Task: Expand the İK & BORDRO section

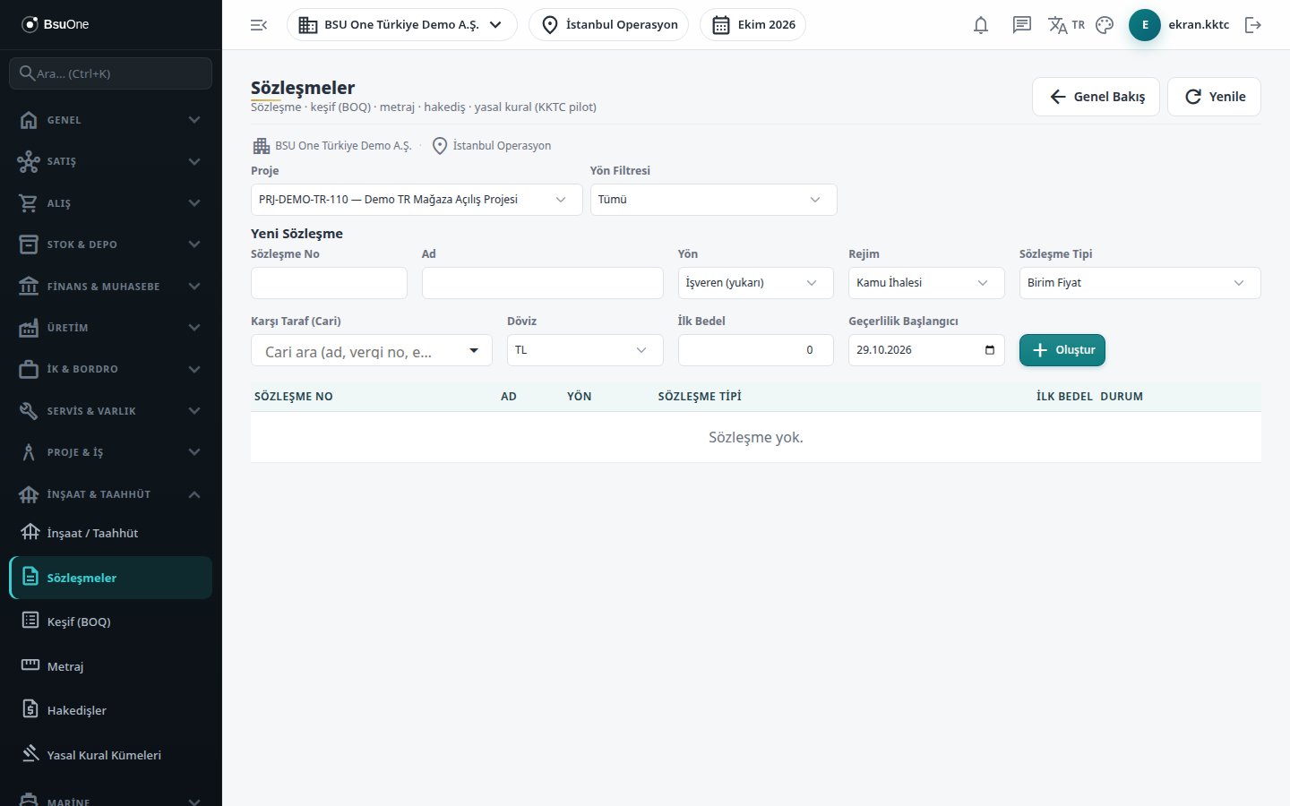Action: tap(111, 369)
